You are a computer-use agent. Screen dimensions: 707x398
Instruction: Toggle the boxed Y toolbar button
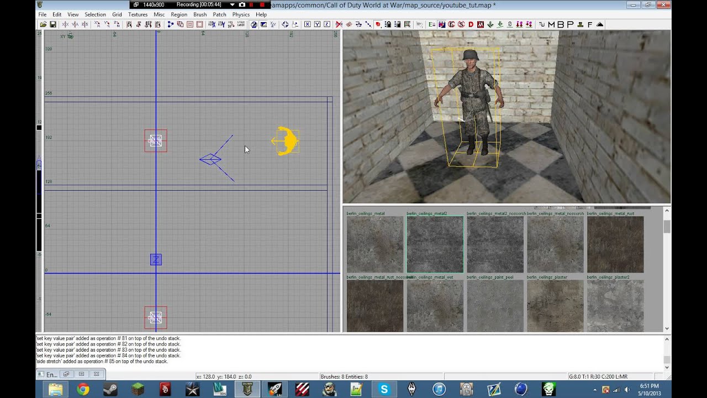tap(318, 24)
